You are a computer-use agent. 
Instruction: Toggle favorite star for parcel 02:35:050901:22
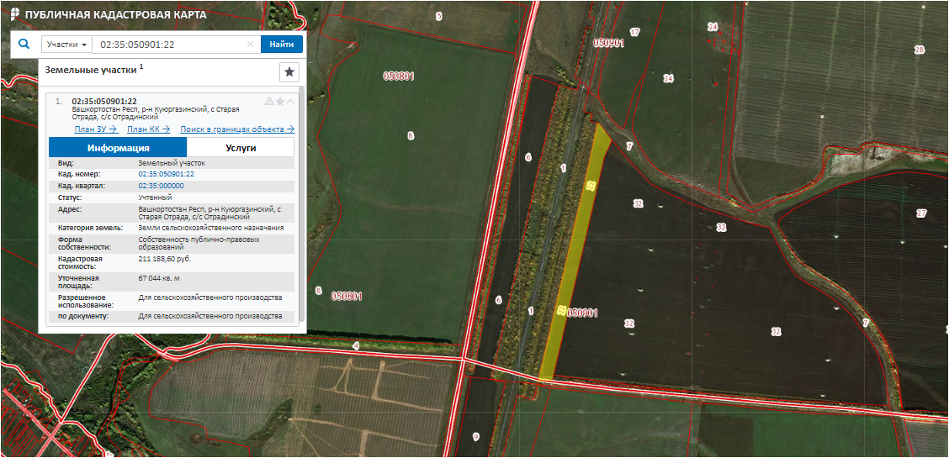(x=280, y=101)
